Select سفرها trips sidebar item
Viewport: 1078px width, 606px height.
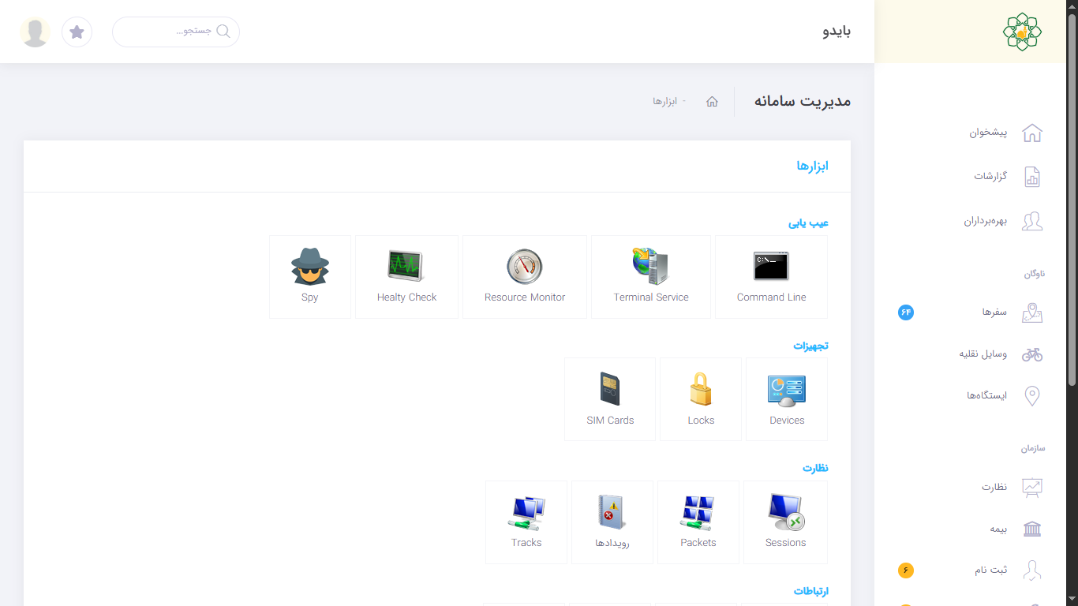pyautogui.click(x=994, y=312)
